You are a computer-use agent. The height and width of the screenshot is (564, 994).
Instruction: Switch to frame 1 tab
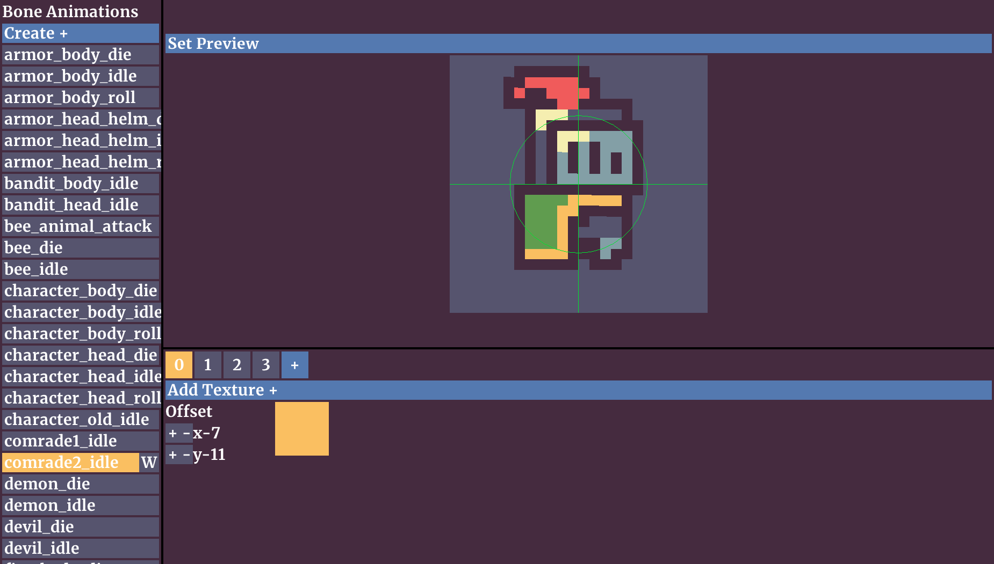click(x=207, y=365)
